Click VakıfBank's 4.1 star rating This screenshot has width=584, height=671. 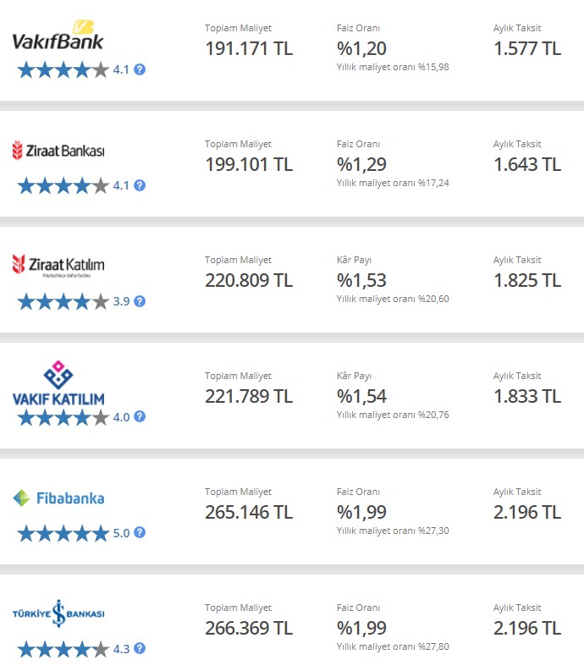tap(74, 69)
